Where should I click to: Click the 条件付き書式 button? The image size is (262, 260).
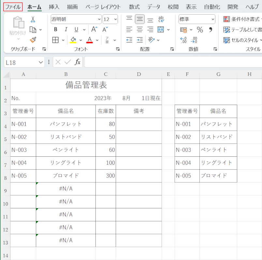242,19
